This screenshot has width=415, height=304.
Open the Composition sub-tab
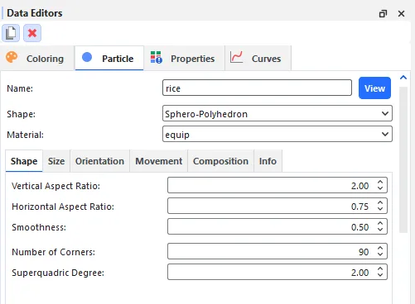pyautogui.click(x=220, y=161)
